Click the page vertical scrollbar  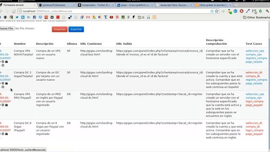coord(269,86)
